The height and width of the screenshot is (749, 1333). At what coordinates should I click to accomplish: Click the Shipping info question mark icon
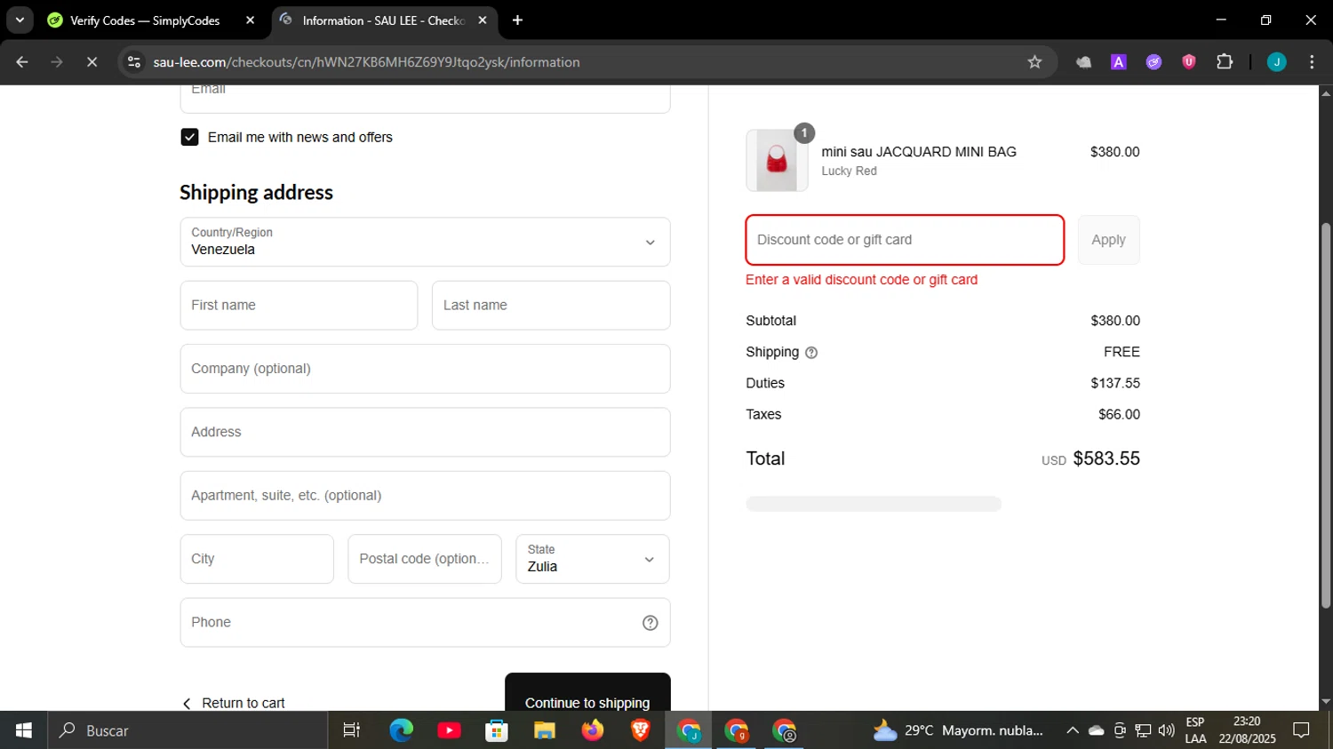(x=811, y=353)
